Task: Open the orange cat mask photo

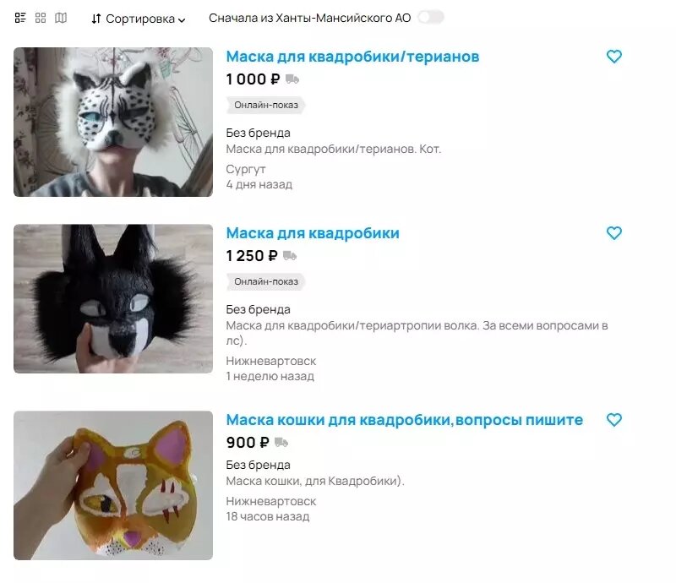Action: [x=113, y=486]
